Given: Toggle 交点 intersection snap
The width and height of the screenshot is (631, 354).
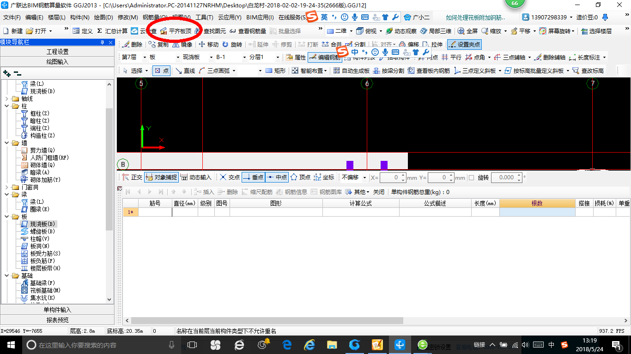Looking at the screenshot, I should click(x=230, y=177).
